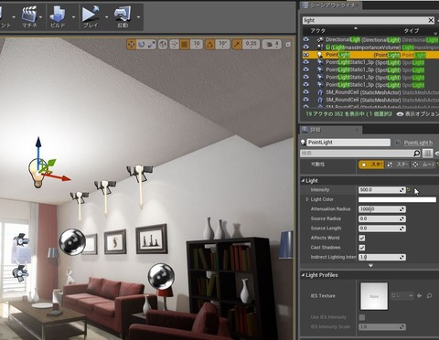
Task: Clear the outliner search with X button
Action: tap(431, 20)
